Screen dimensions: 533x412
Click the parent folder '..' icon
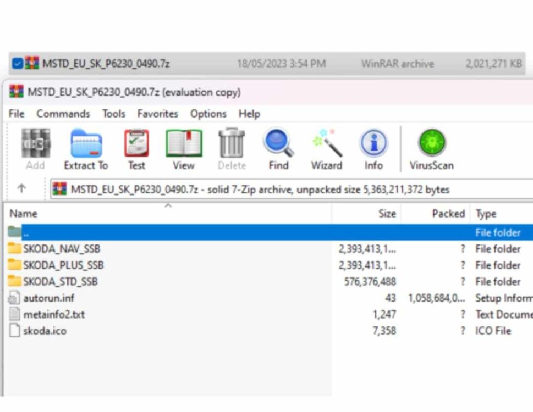coord(15,231)
